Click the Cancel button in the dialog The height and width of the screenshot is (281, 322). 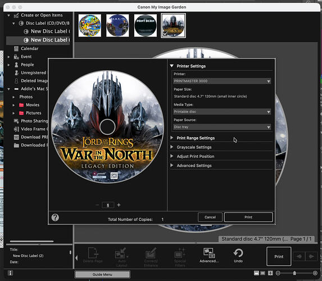[210, 217]
